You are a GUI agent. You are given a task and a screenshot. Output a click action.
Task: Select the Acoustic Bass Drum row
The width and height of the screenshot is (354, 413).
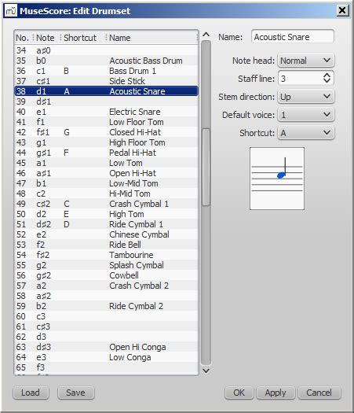[x=107, y=61]
